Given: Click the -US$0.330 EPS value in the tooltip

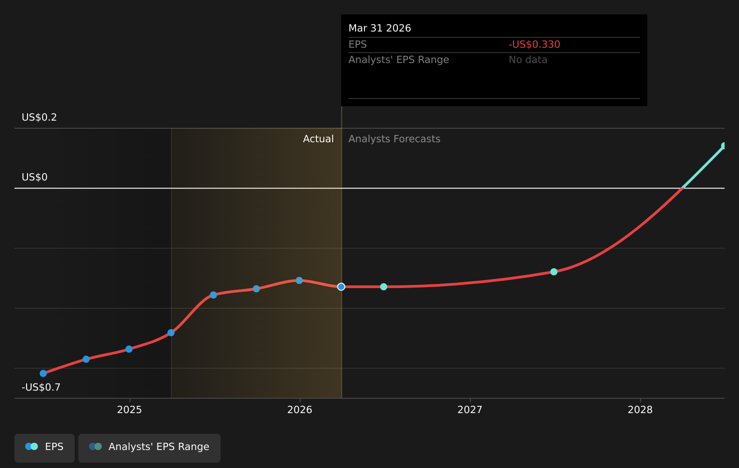Looking at the screenshot, I should [x=534, y=45].
